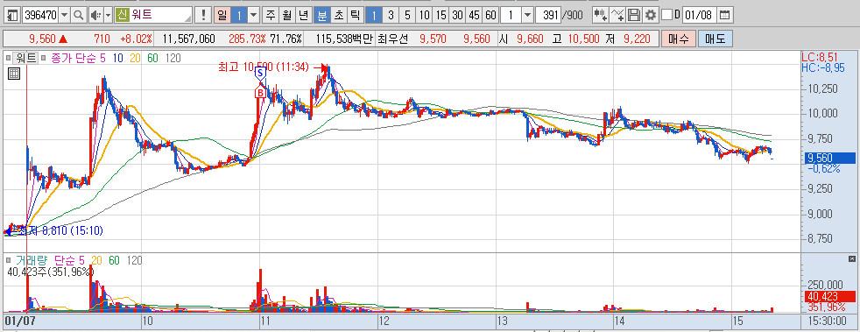Screen dimensions: 860x332
Task: Open the calendar date picker icon
Action: point(724,16)
